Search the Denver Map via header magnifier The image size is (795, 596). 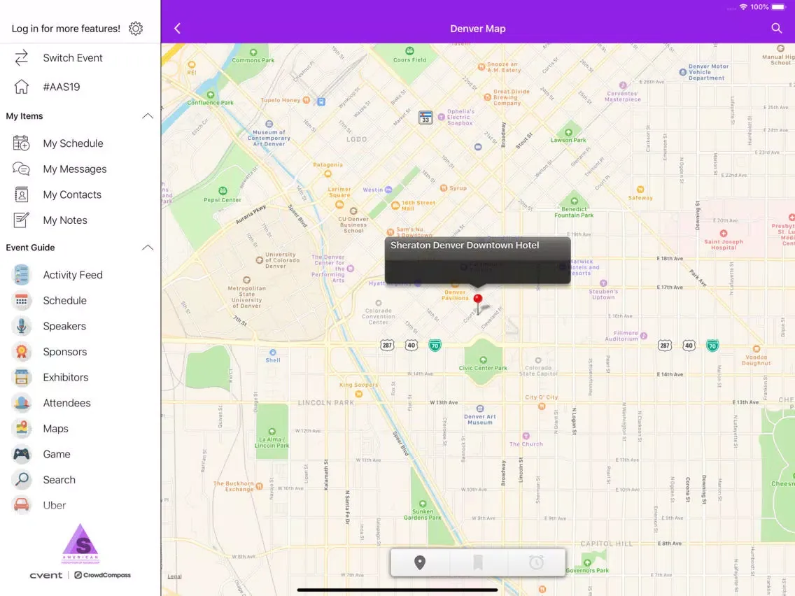pos(776,29)
